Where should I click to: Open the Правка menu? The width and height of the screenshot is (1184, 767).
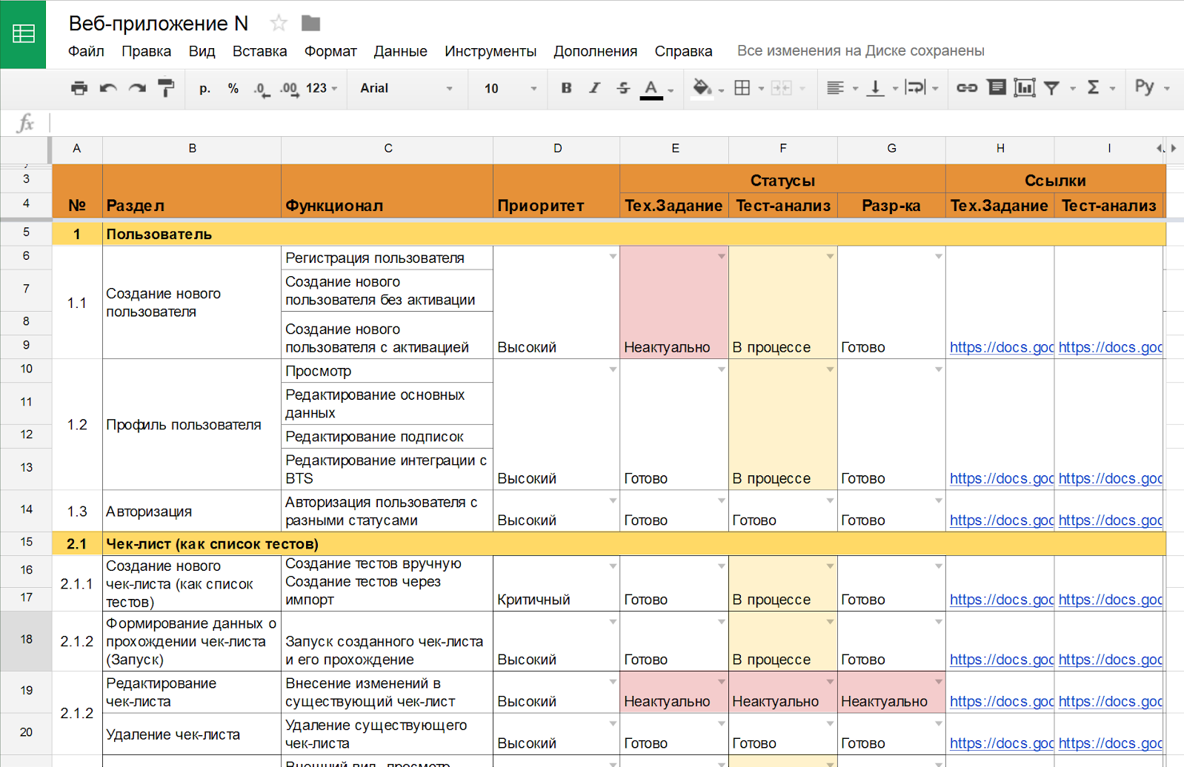(147, 51)
